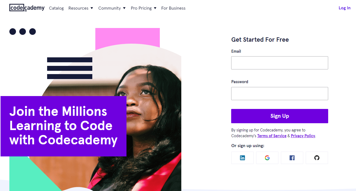Expand the Pro Pricing dropdown
Viewport: 356px width, 191px height.
pyautogui.click(x=144, y=8)
